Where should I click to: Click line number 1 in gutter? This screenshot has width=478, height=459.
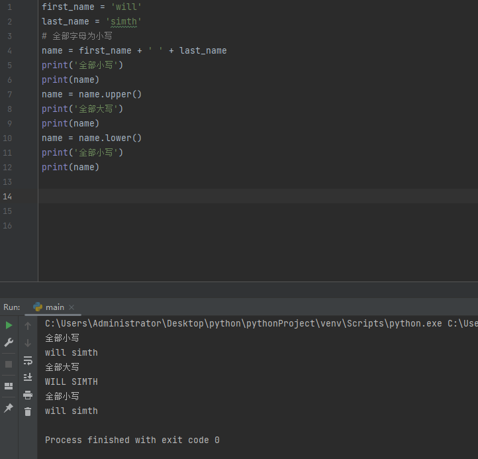[x=9, y=7]
